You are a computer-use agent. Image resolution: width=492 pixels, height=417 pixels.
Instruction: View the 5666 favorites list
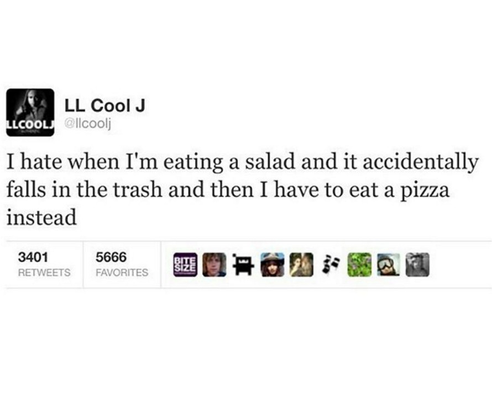coord(122,264)
